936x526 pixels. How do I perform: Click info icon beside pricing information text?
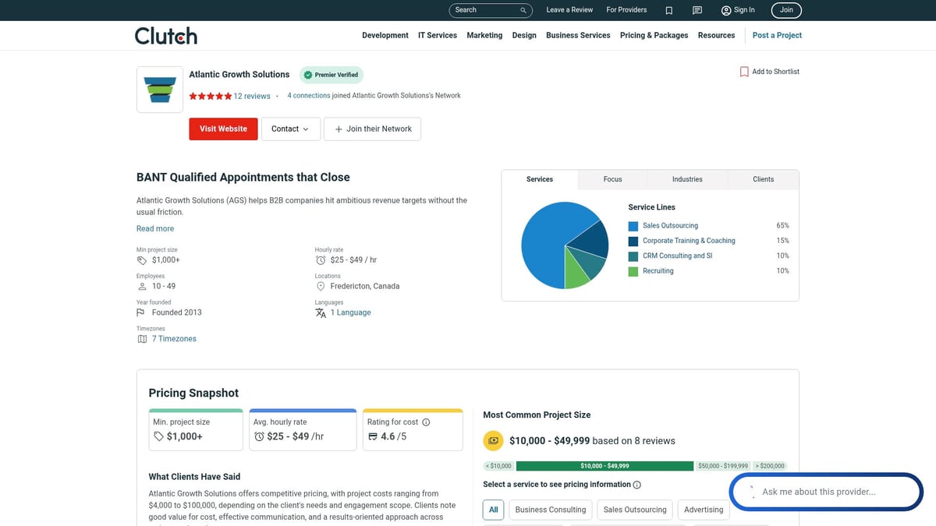point(637,485)
